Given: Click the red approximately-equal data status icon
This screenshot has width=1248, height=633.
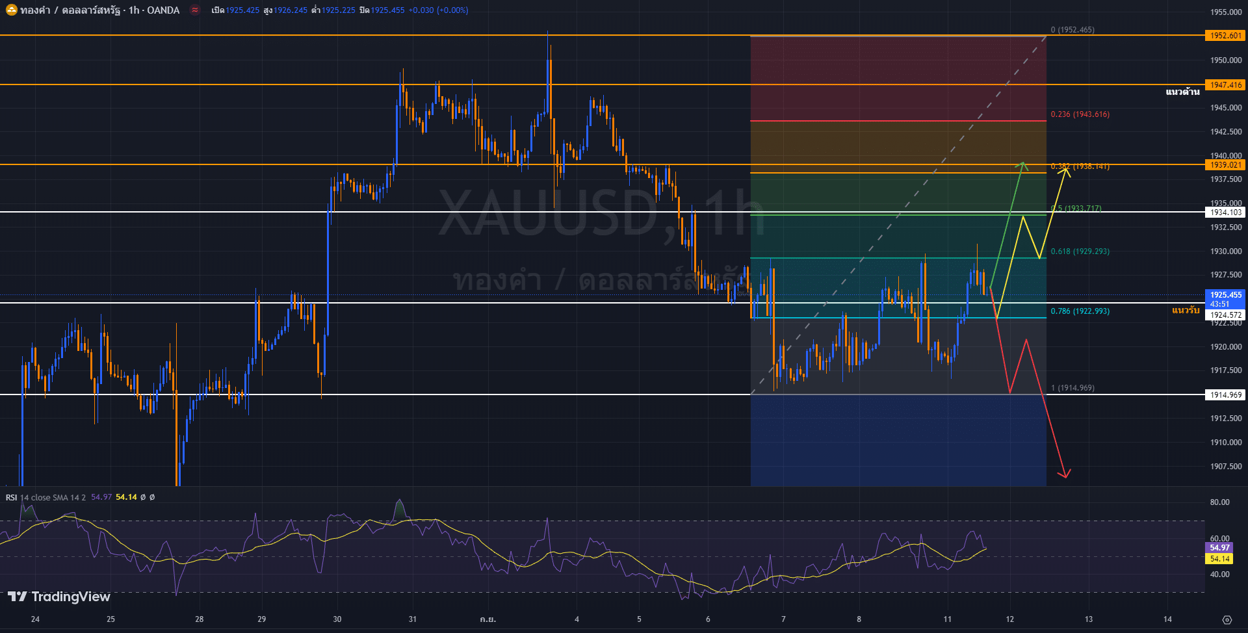Looking at the screenshot, I should tap(194, 10).
